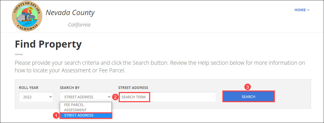Open the HOME menu in header
Screen dimensions: 324x123
[302, 10]
